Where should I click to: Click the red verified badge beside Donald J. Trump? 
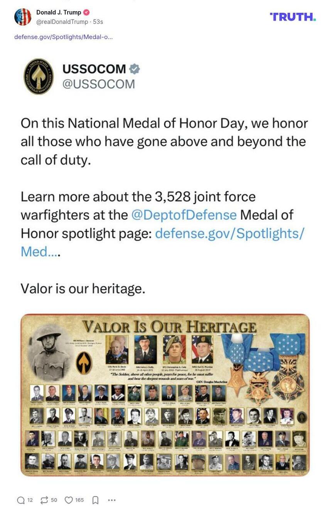87,13
